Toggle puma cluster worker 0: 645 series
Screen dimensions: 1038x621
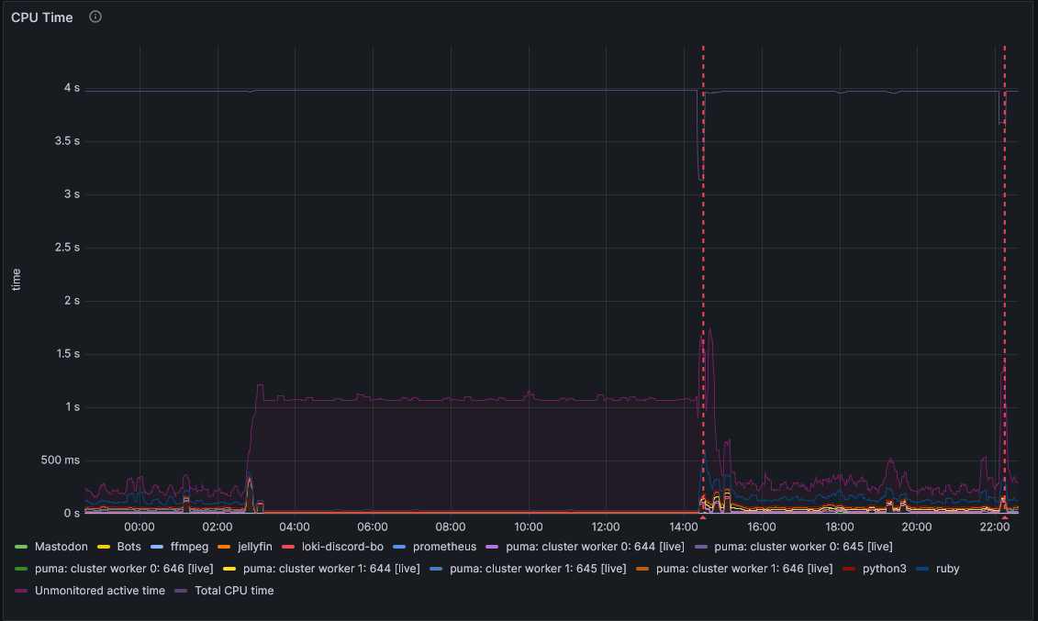pyautogui.click(x=803, y=547)
